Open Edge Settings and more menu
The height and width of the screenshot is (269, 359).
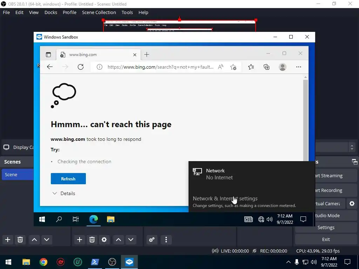pos(299,67)
